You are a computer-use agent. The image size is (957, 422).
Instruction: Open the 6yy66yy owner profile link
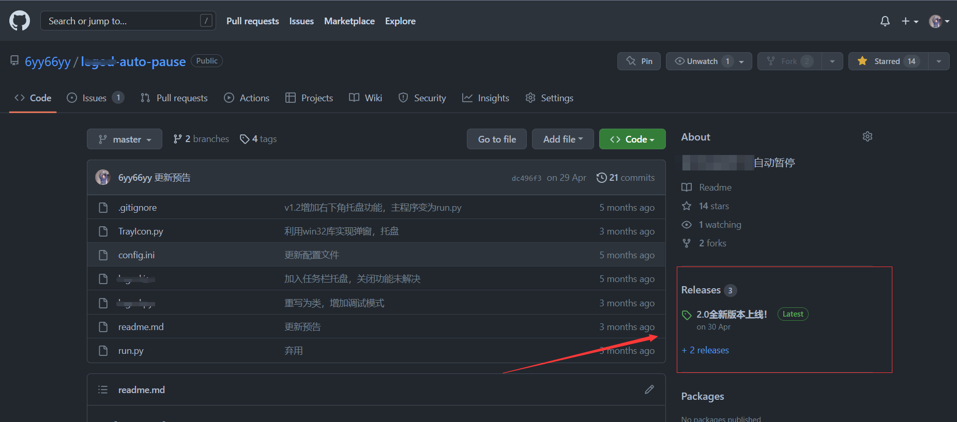48,61
